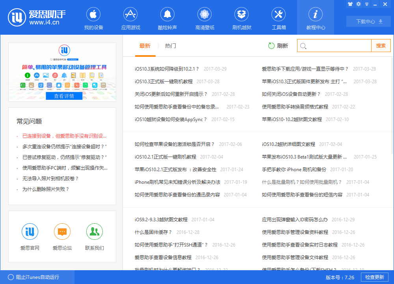This screenshot has height=284, width=394.
Task: Open article 手把手教你 iPhone 刷机和备份
Action: point(294,169)
